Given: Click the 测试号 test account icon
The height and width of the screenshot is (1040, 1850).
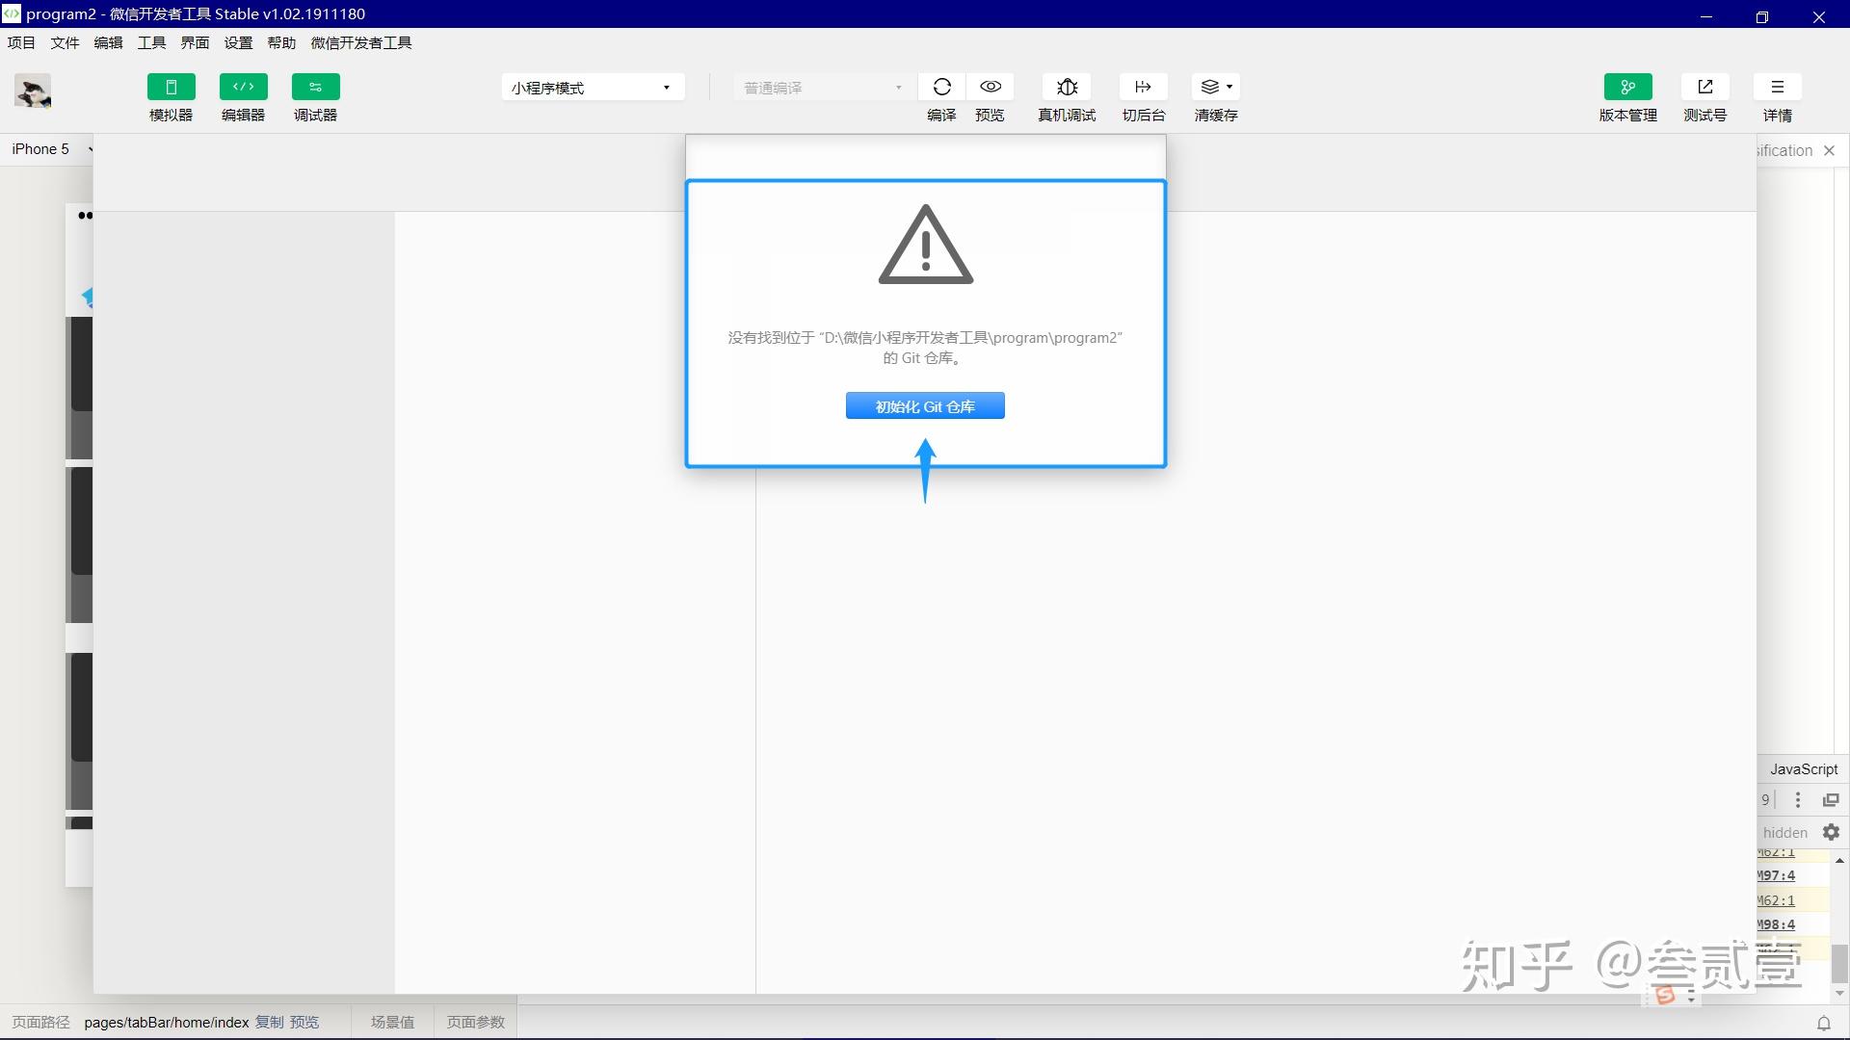Looking at the screenshot, I should click(1705, 87).
